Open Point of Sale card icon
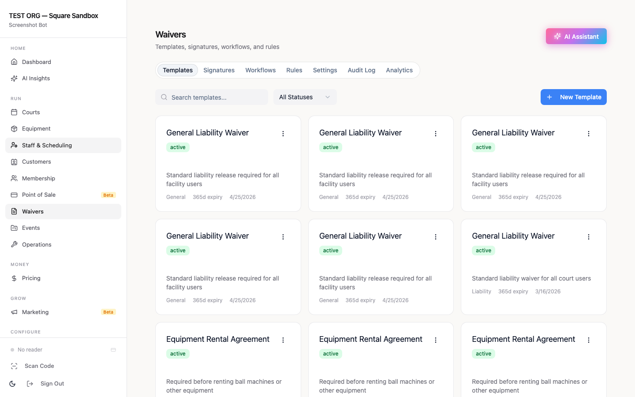This screenshot has height=397, width=635. (14, 195)
